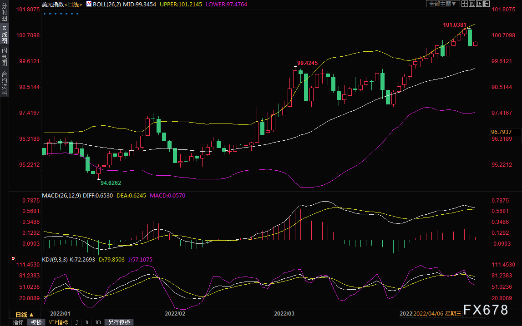Click the 另存模板 button
The image size is (522, 326).
(x=119, y=322)
